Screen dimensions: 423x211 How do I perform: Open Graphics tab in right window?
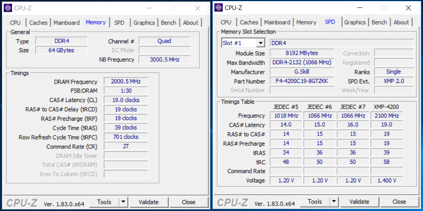tap(355, 22)
